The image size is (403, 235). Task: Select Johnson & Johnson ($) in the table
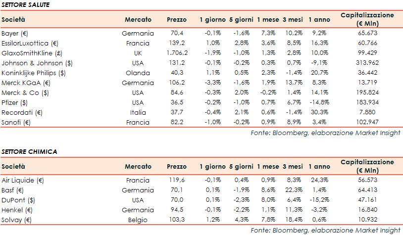(33, 63)
